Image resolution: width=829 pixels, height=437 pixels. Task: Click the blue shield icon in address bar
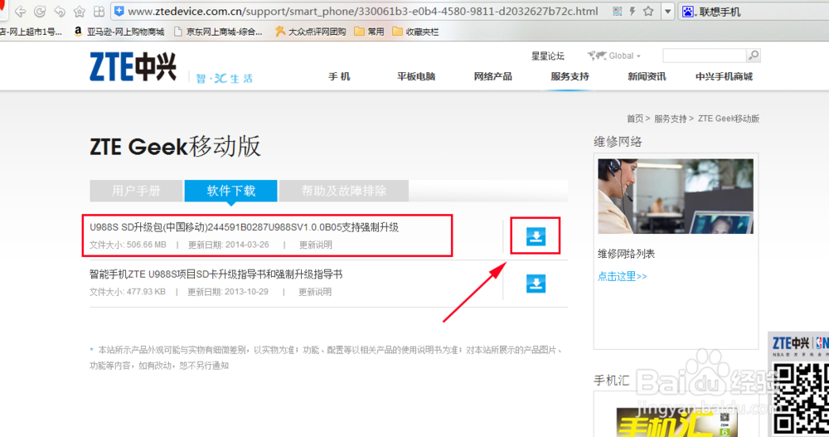click(119, 11)
